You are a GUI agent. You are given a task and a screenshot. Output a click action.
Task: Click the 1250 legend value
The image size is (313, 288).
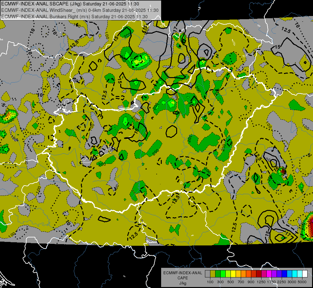tap(261, 282)
